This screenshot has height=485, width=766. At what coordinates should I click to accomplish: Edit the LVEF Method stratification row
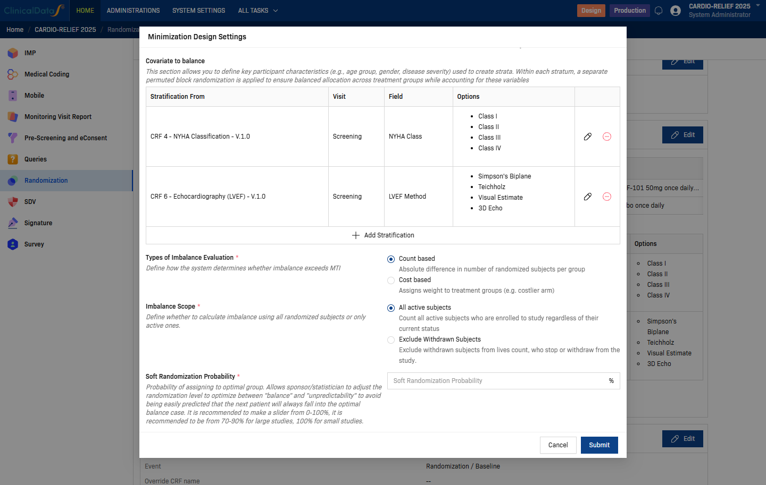pos(588,197)
